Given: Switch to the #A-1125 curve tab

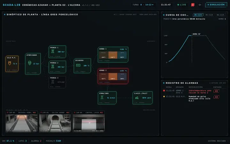Looking at the screenshot, I should (x=220, y=15).
